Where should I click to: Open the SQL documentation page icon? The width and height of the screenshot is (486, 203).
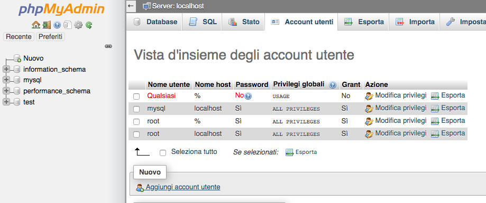[68, 25]
